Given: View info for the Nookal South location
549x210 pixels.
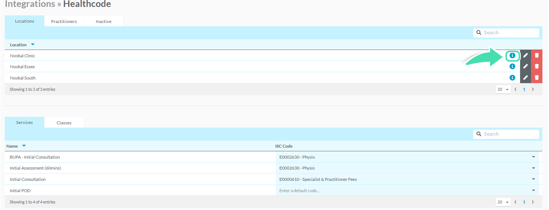Looking at the screenshot, I should pyautogui.click(x=512, y=78).
